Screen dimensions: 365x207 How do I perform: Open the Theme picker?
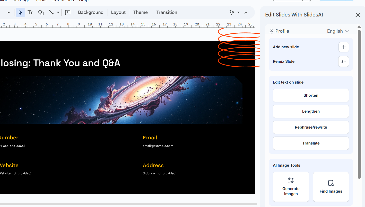click(140, 12)
